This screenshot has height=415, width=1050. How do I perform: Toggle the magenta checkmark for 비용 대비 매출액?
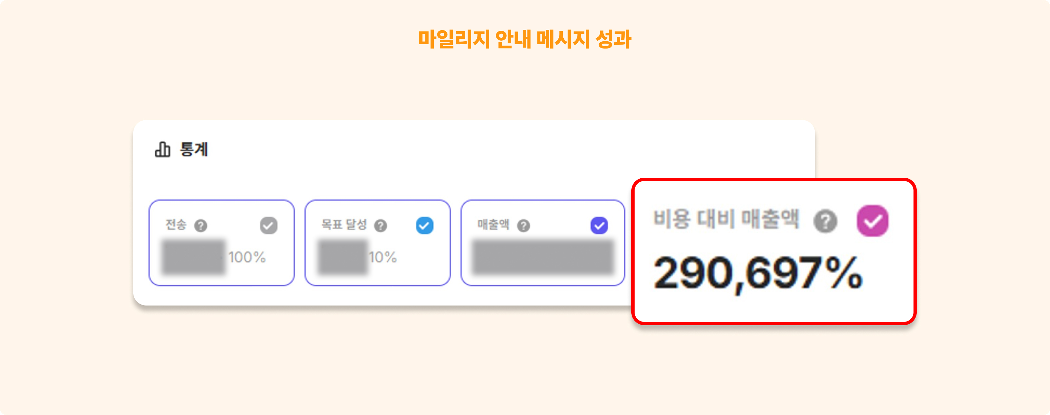coord(872,221)
